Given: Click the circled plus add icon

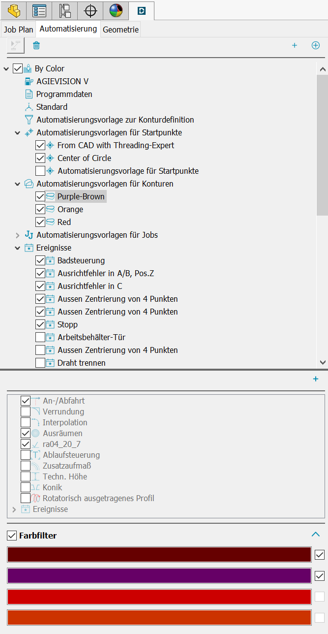Looking at the screenshot, I should [x=316, y=46].
